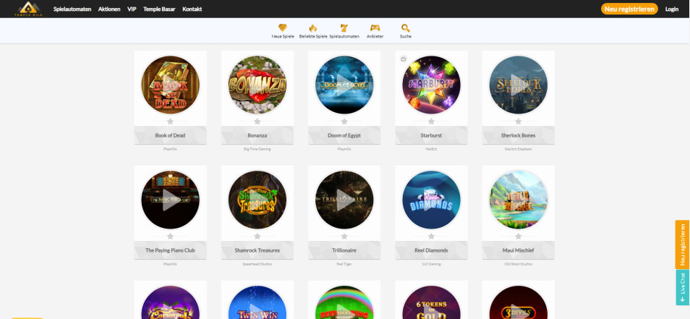Viewport: 690px width, 319px height.
Task: Favorite The Paying Piano Club star
Action: tap(170, 237)
